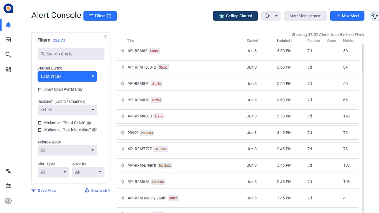Open the Recipient Select dropdown

point(67,110)
